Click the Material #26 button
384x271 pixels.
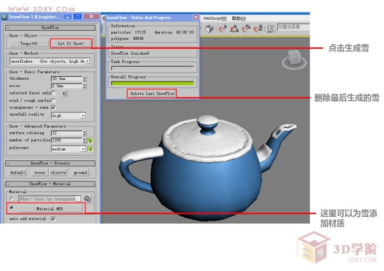point(50,209)
